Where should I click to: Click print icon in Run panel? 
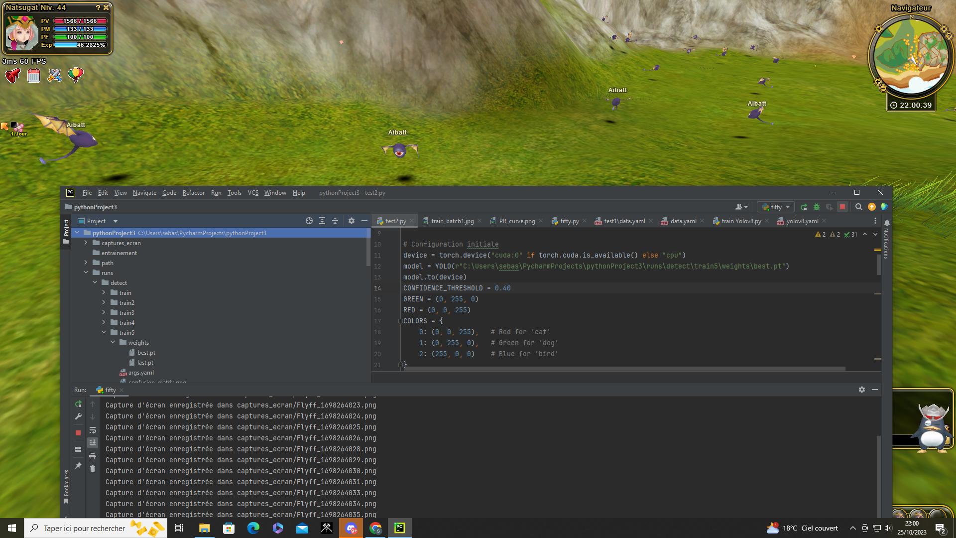coord(93,456)
